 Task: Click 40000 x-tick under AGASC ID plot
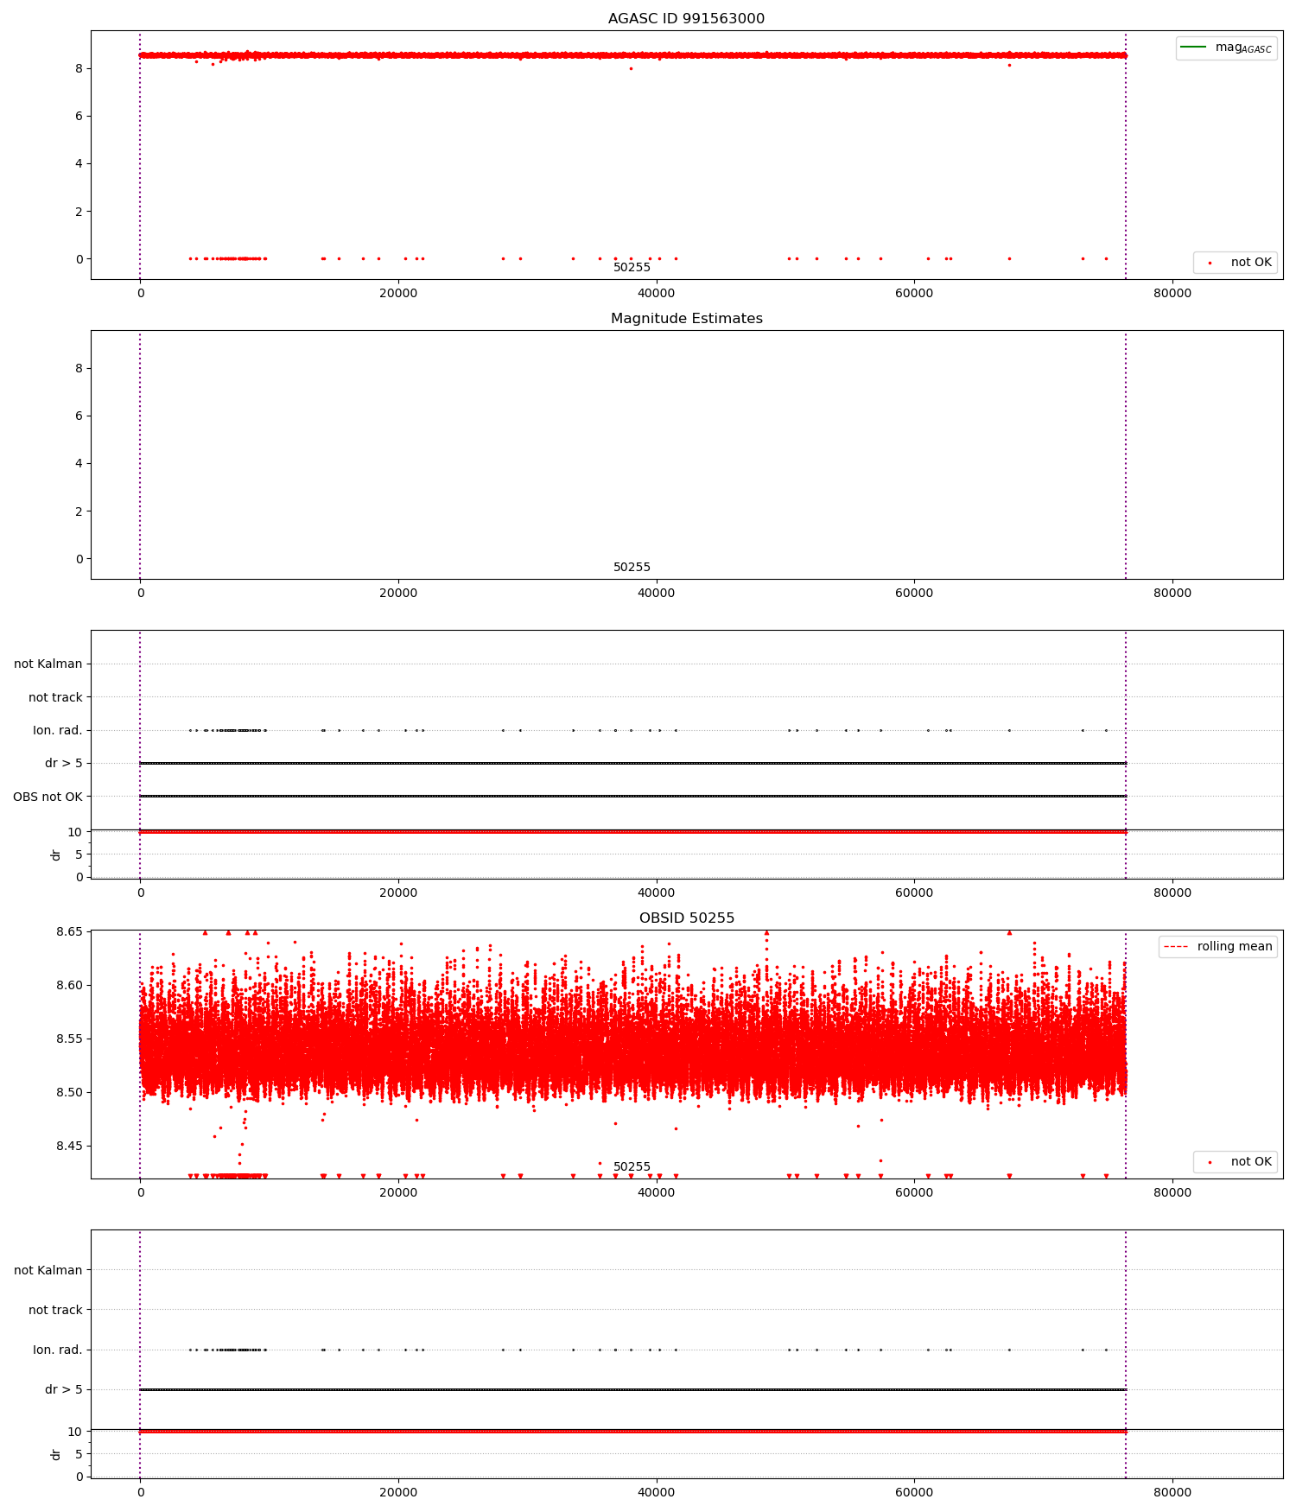(x=656, y=293)
